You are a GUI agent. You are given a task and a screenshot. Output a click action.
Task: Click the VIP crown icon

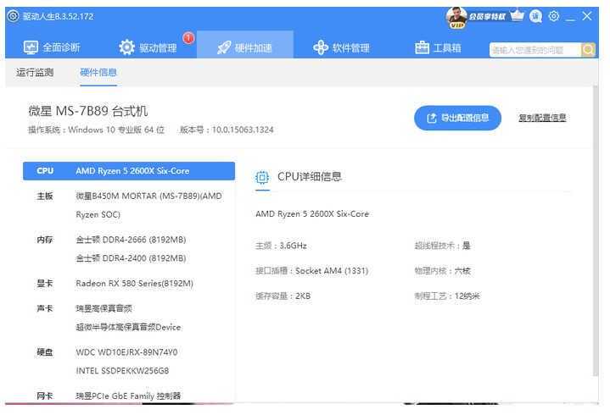point(517,16)
